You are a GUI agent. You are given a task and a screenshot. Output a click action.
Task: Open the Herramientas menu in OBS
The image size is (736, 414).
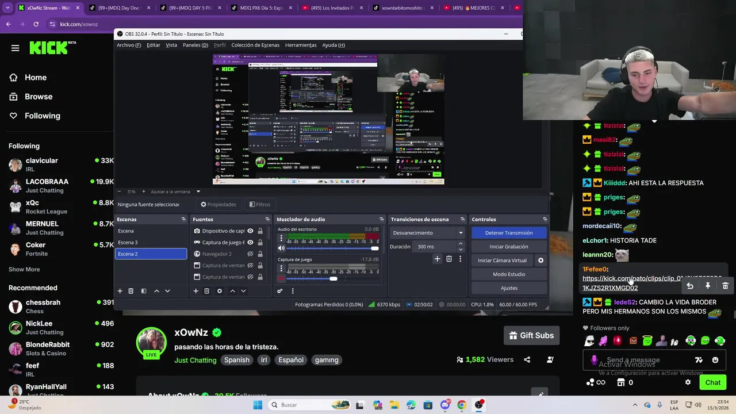click(x=301, y=45)
